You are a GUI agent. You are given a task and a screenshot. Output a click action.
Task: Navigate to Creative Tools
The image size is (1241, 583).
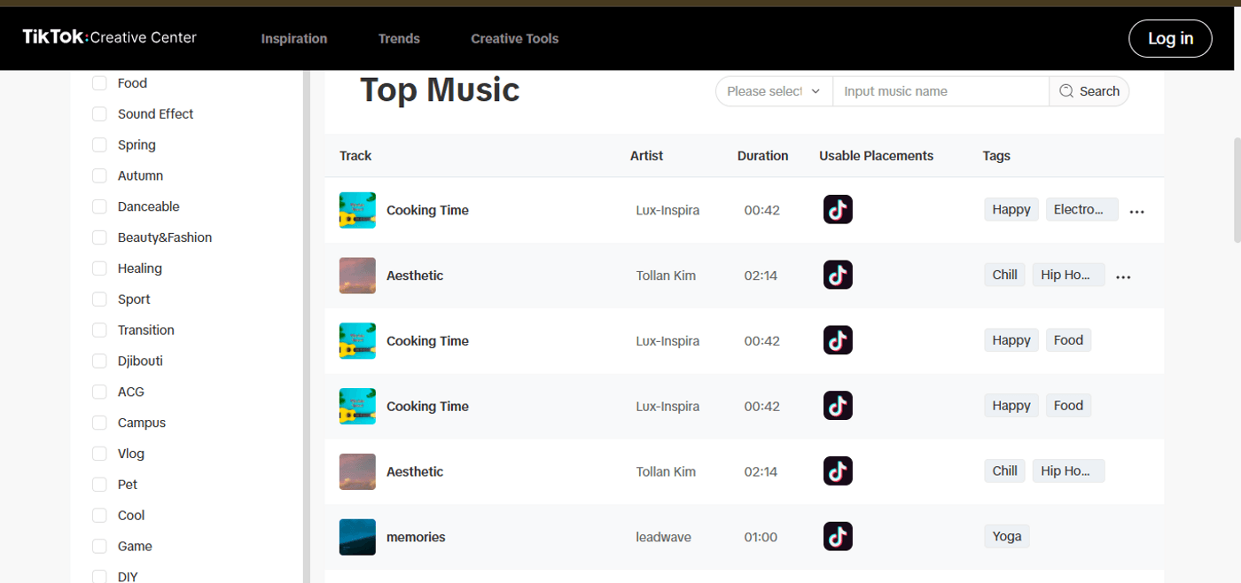[x=514, y=38]
